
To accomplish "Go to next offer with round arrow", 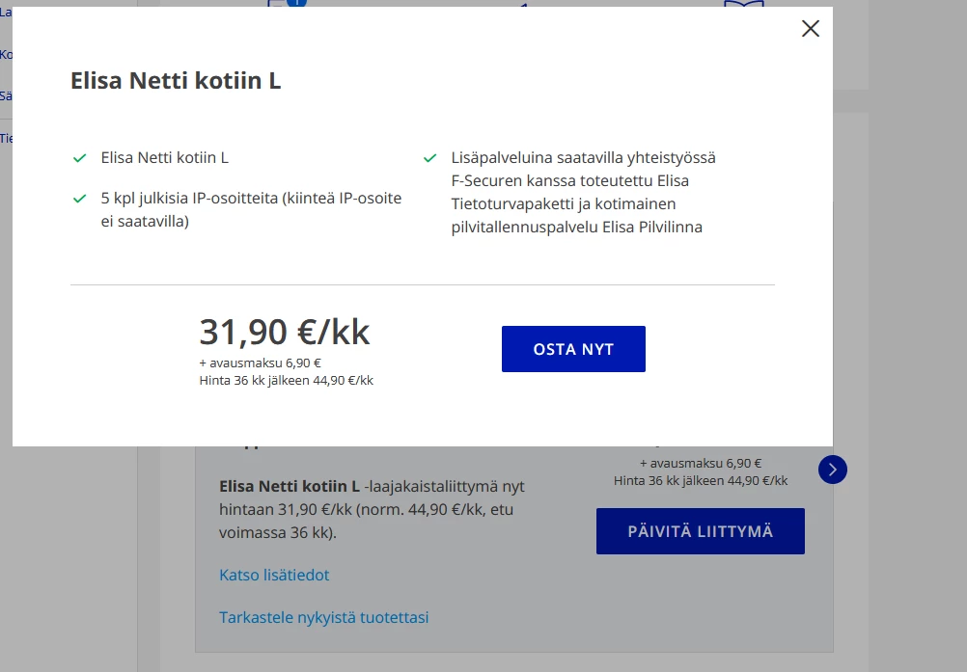I will click(832, 470).
